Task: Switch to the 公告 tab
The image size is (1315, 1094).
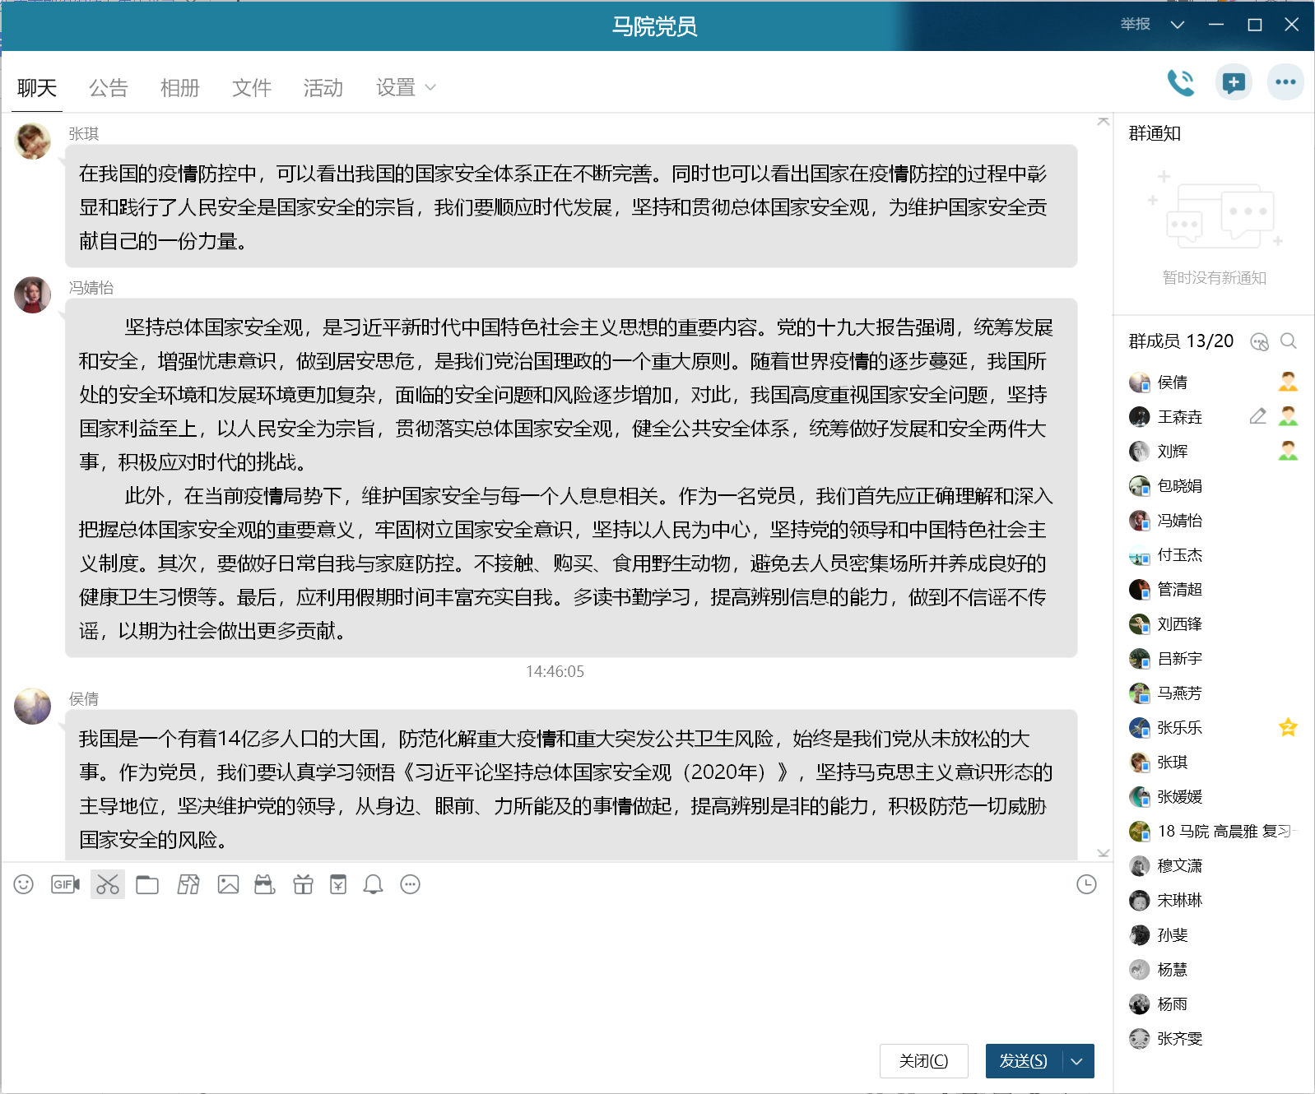Action: 109,88
